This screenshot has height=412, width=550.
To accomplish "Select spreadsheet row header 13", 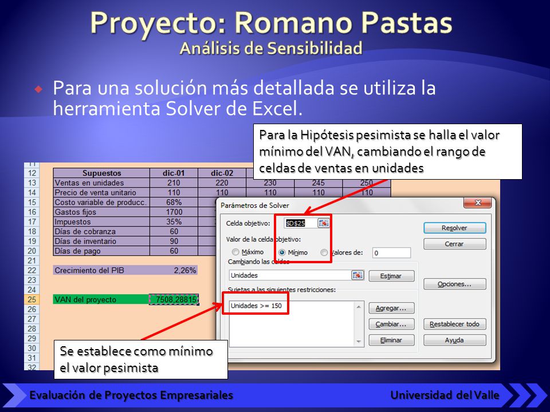I will click(x=32, y=183).
